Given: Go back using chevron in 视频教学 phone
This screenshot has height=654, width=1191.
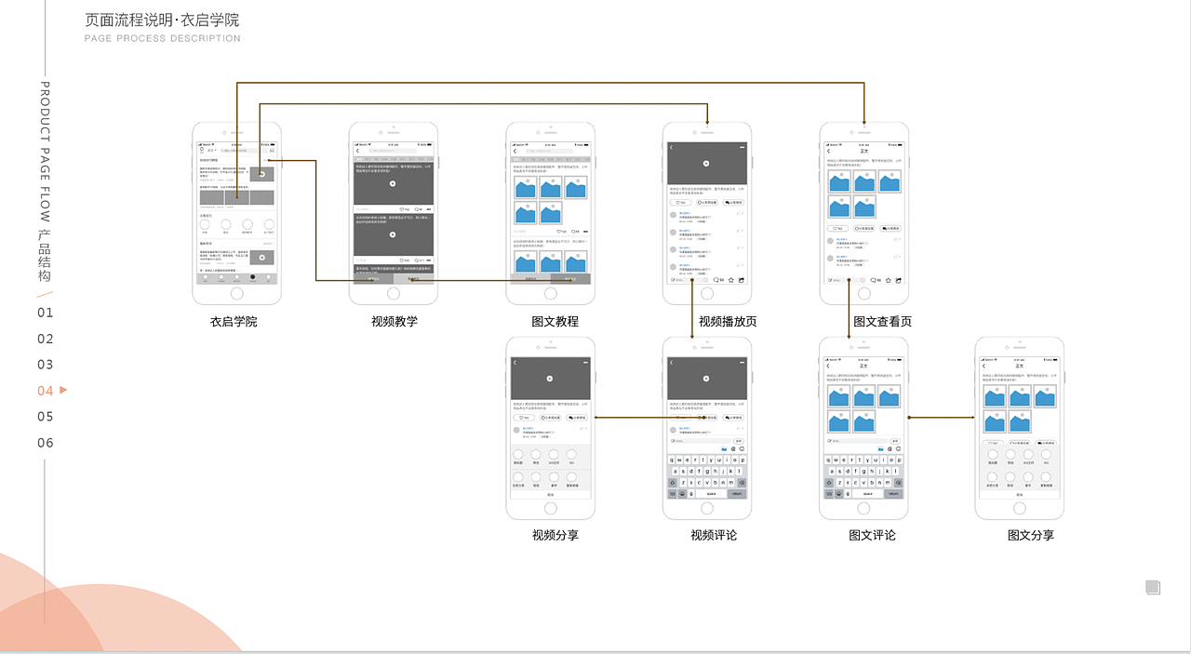Looking at the screenshot, I should click(357, 151).
